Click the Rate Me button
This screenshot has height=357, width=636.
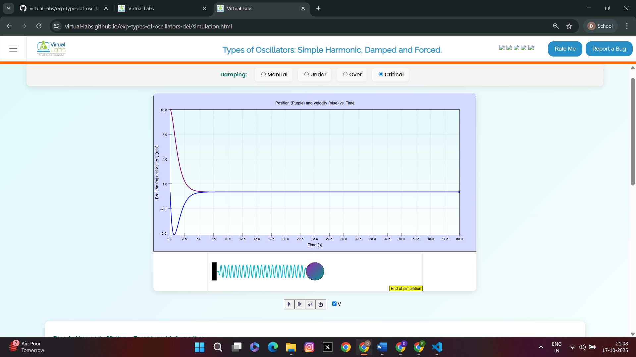point(565,49)
